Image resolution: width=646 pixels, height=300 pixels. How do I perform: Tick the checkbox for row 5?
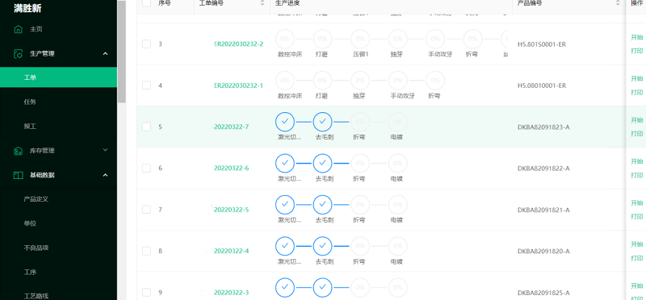[x=146, y=127]
